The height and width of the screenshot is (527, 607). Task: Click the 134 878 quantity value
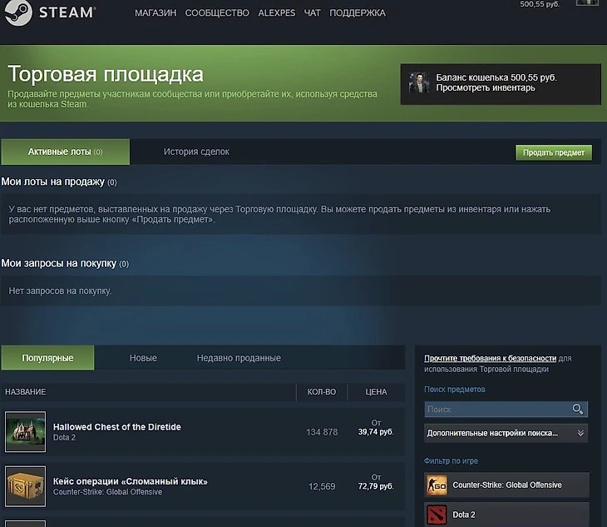pos(322,432)
